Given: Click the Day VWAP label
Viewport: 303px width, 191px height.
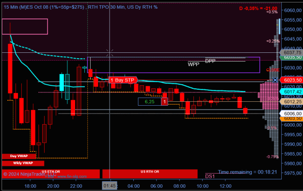Looking at the screenshot, I should pyautogui.click(x=19, y=156).
